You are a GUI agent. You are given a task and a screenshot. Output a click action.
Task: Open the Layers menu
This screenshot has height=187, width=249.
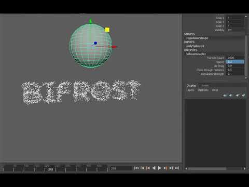coord(190,90)
